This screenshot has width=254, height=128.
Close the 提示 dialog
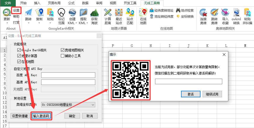click(224, 55)
